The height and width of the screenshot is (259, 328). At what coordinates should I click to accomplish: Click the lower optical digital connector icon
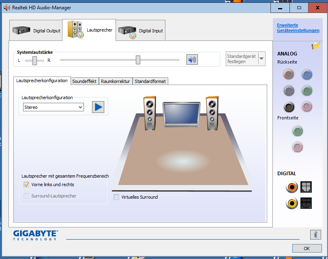click(x=306, y=203)
